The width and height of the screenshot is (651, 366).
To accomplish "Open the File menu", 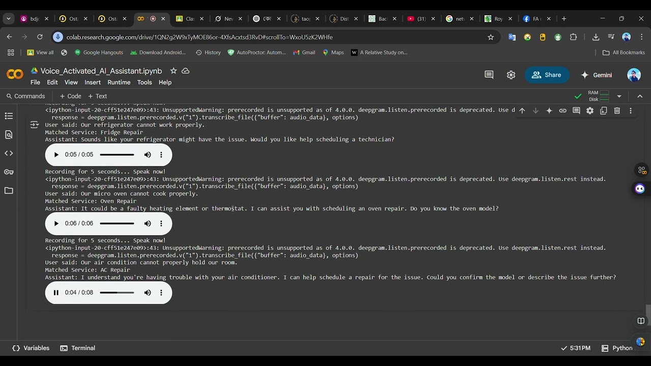I will [35, 82].
